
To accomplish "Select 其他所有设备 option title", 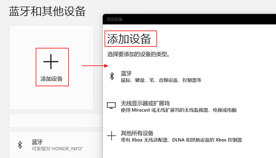I will (137, 133).
